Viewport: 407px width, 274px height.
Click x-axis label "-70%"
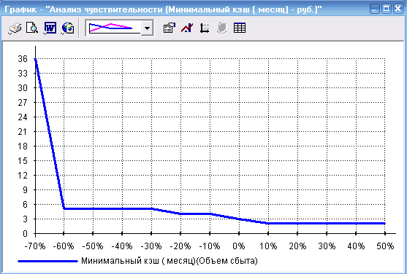click(x=35, y=246)
